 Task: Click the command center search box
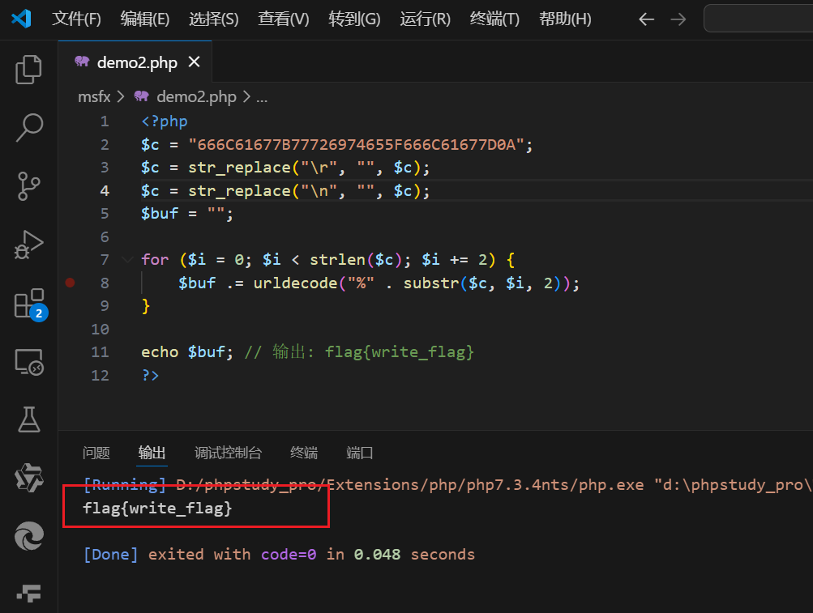(758, 19)
